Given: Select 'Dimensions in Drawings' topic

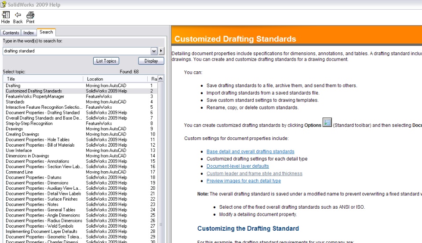Looking at the screenshot, I should click(x=81, y=156).
